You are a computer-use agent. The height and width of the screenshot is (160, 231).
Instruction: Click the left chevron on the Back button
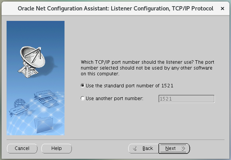coord(135,148)
